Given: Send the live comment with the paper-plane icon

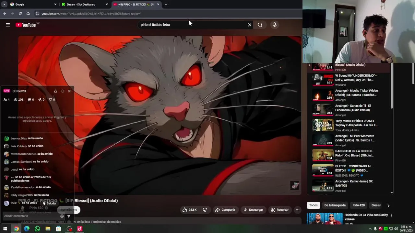Looking at the screenshot, I should pyautogui.click(x=68, y=216).
